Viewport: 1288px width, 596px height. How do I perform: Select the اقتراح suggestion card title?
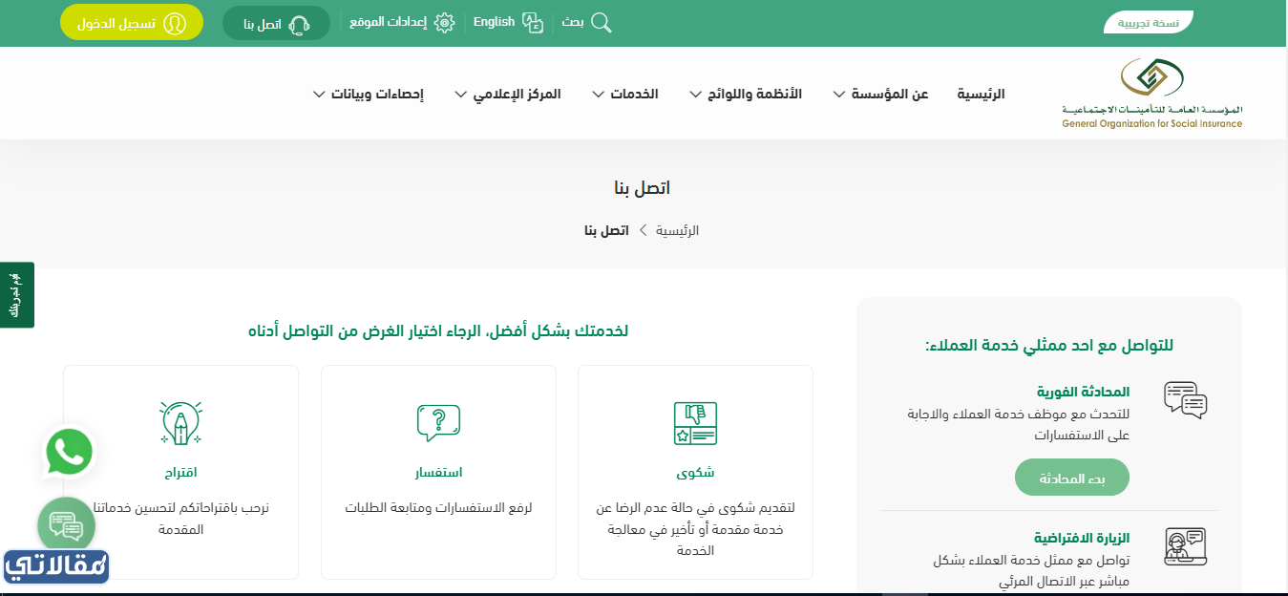point(180,473)
